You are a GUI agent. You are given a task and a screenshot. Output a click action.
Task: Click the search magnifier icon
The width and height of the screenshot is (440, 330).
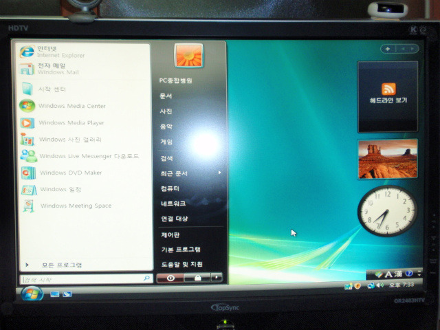tap(146, 278)
